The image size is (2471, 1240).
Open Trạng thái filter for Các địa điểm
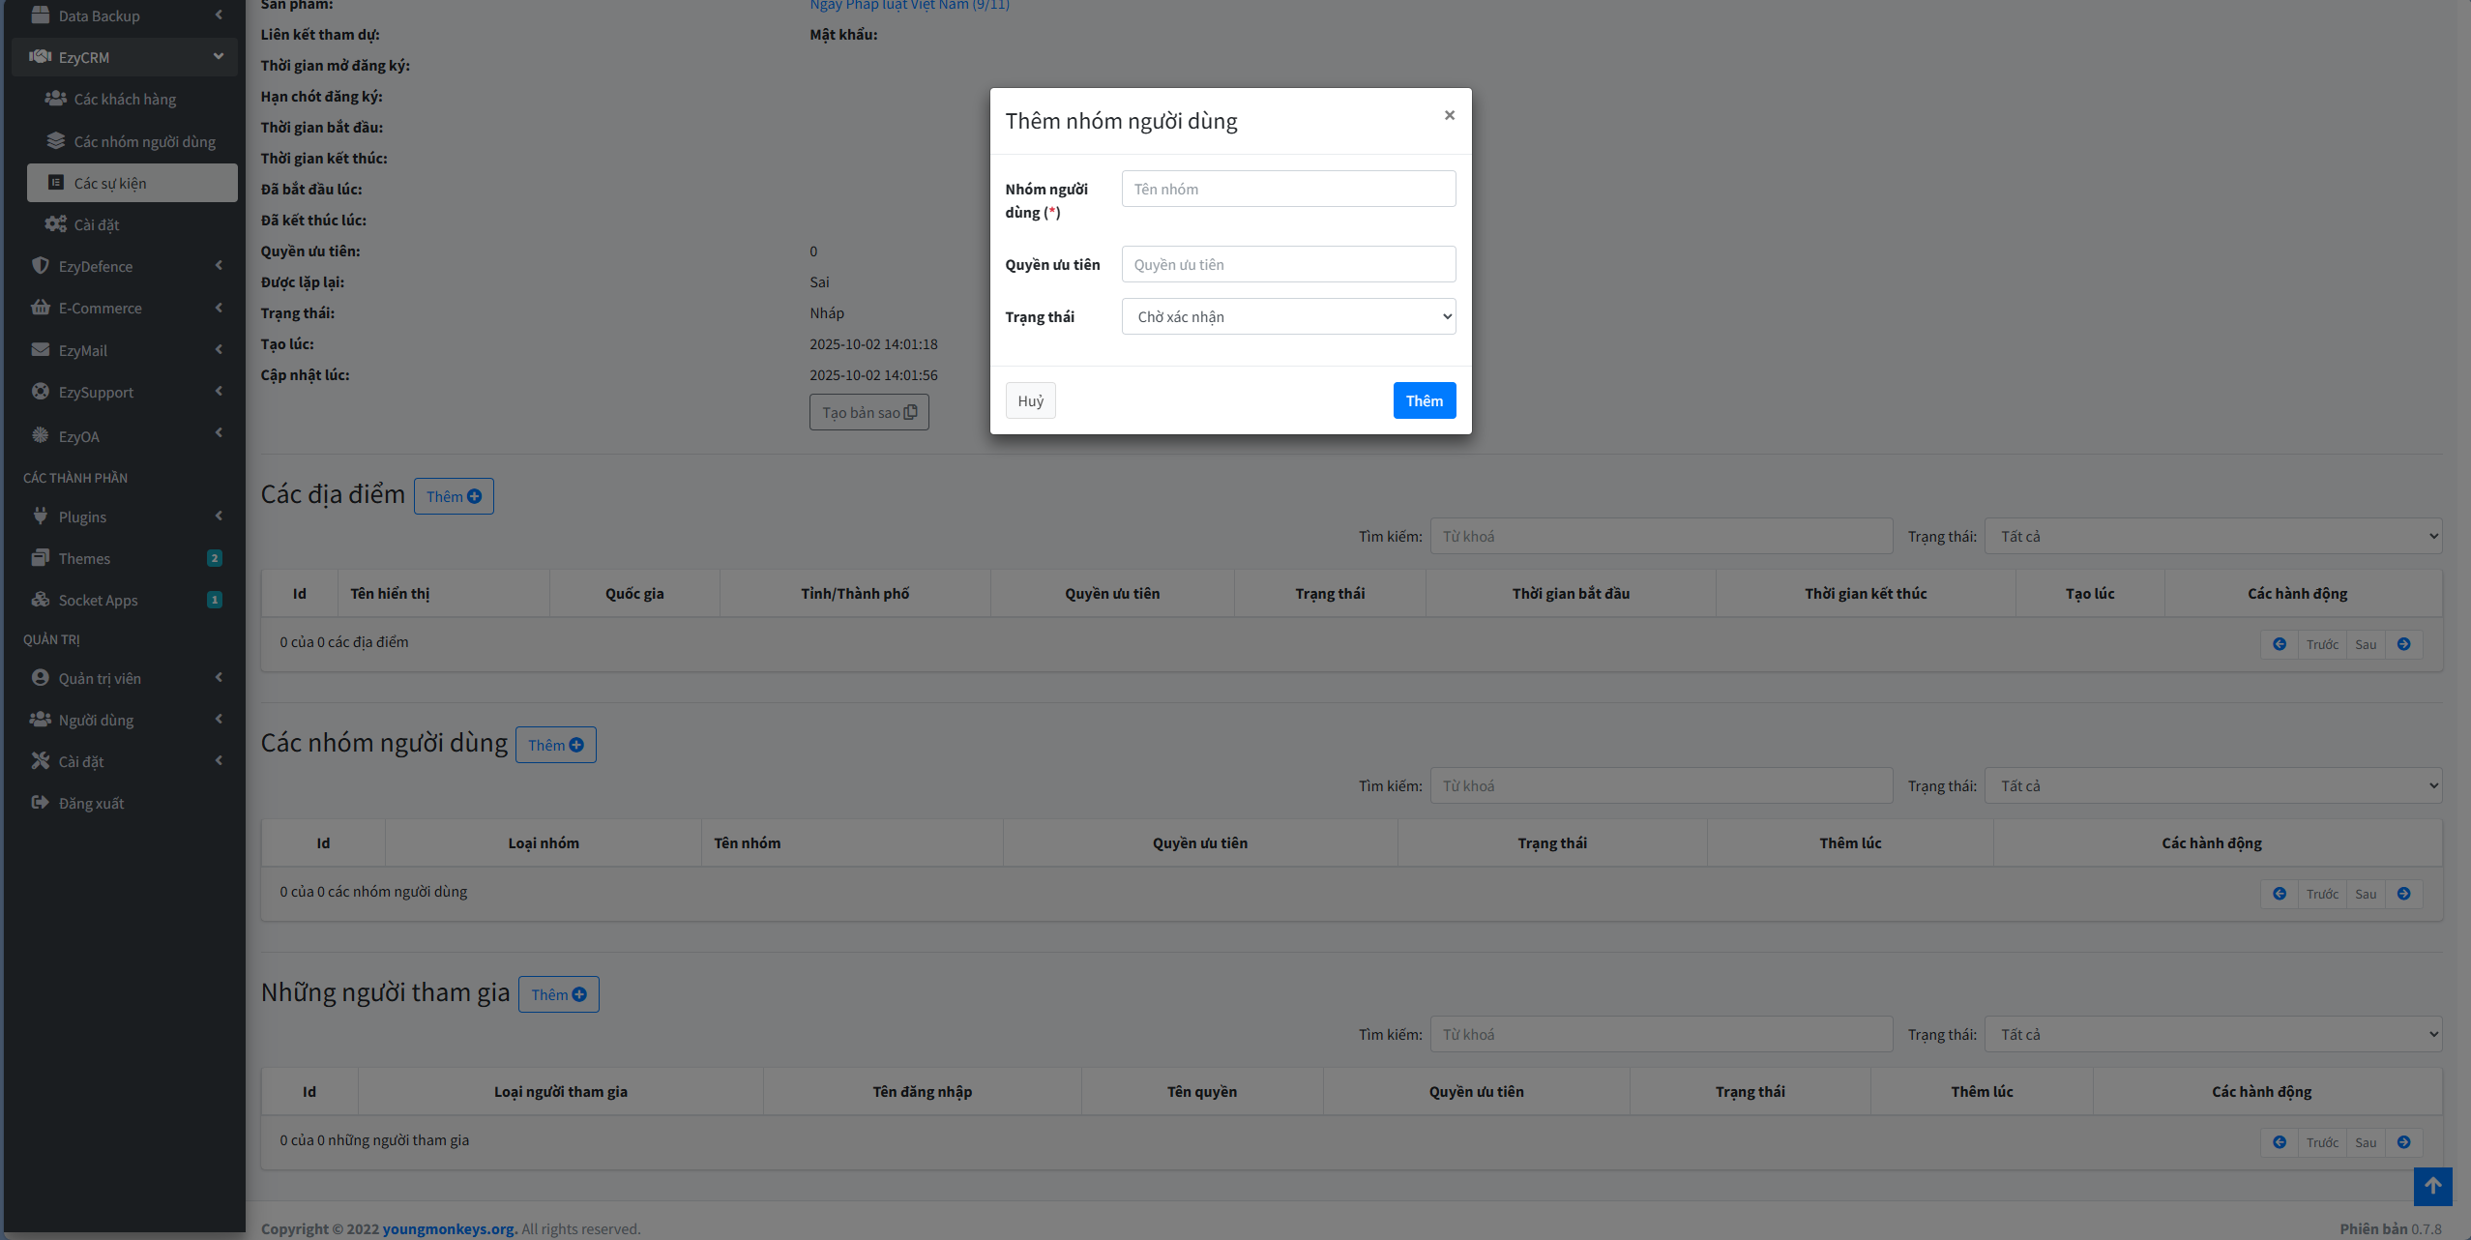2213,536
